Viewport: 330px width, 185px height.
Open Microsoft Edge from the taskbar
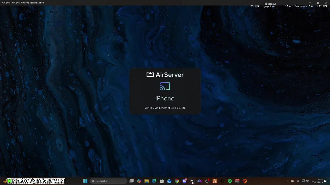point(154,181)
